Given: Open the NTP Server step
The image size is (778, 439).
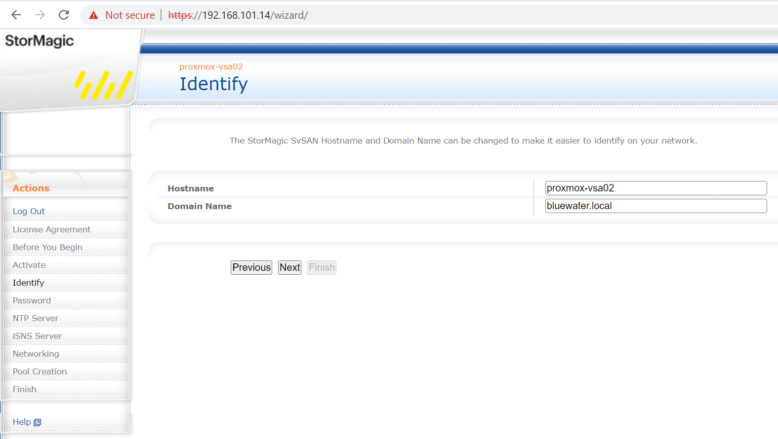Looking at the screenshot, I should click(36, 318).
